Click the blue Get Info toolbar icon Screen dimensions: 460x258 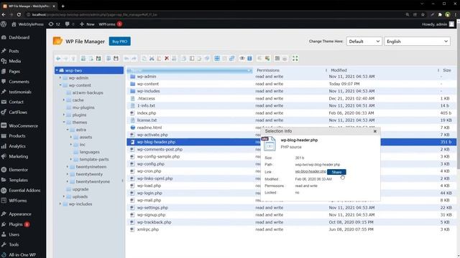[249, 59]
